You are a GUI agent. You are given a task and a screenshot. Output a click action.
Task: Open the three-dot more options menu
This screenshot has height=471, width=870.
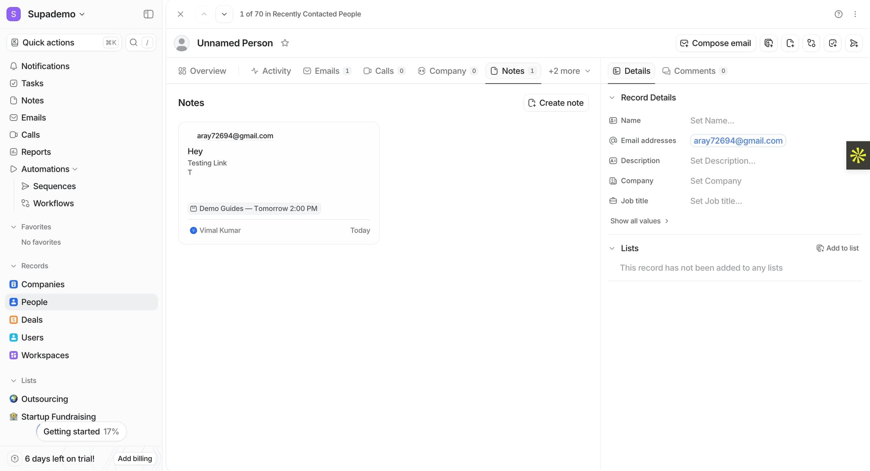pos(855,14)
